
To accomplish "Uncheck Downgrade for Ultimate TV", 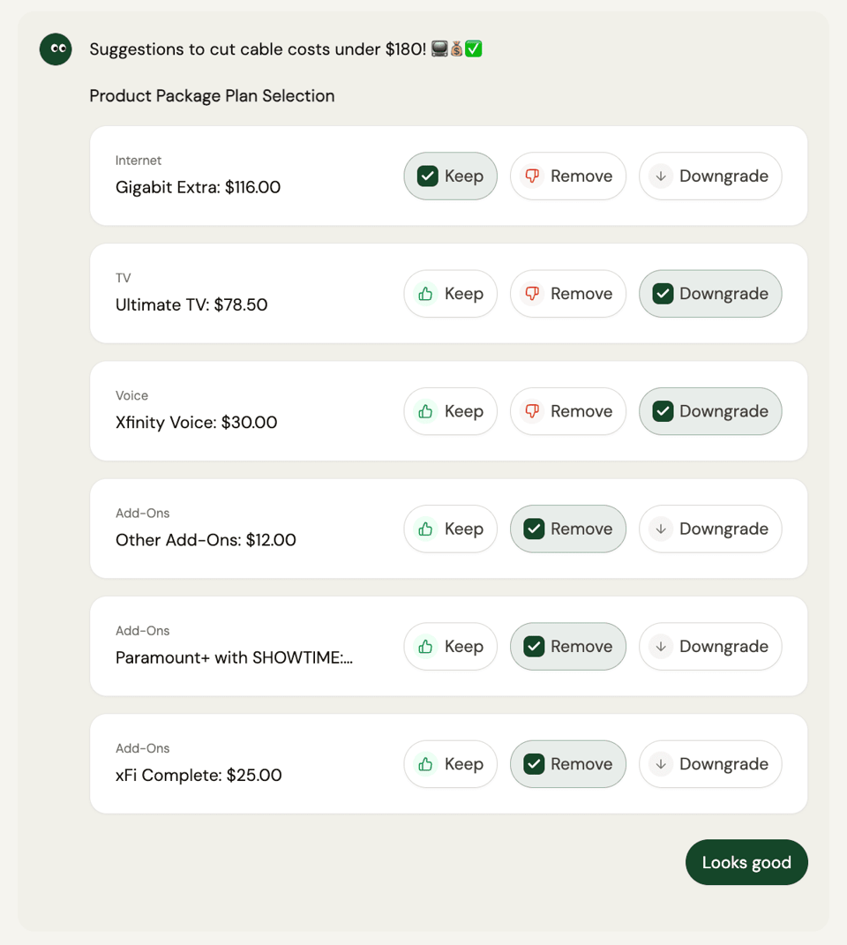I will click(710, 294).
